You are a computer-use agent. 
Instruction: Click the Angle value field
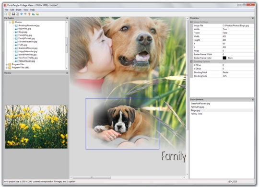238,51
